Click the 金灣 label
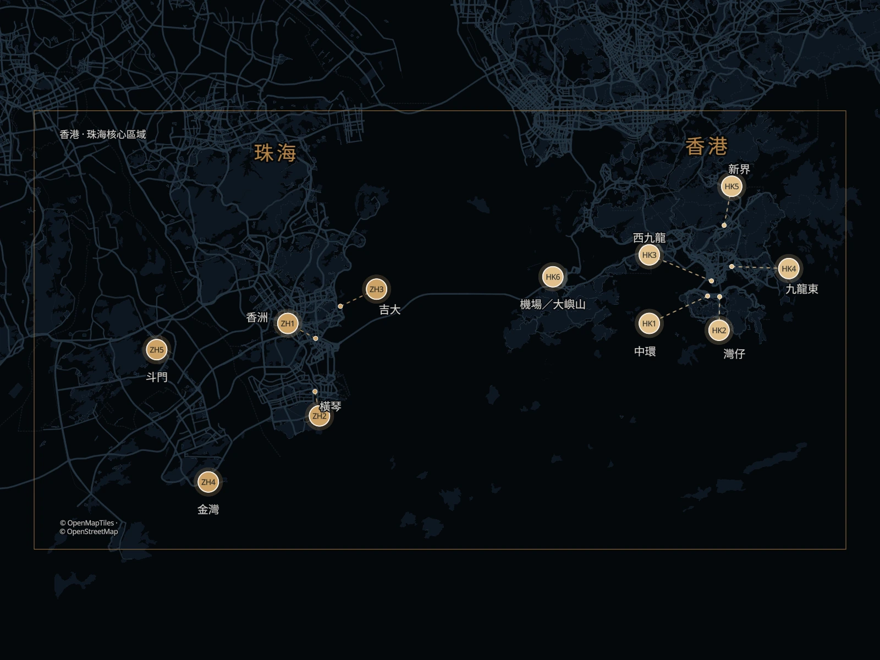This screenshot has width=880, height=660. coord(208,510)
